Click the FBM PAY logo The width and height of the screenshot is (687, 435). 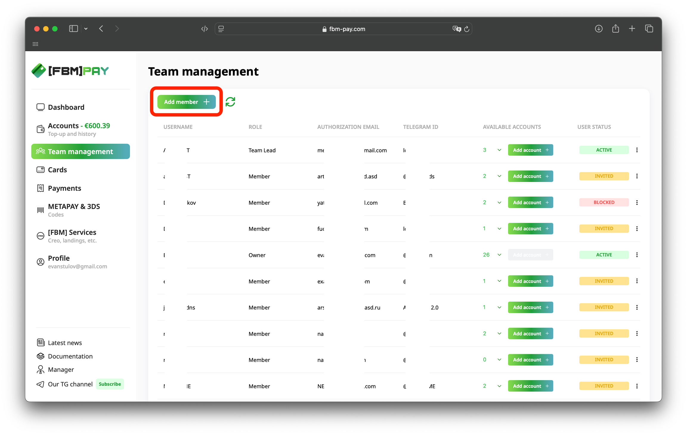coord(70,71)
